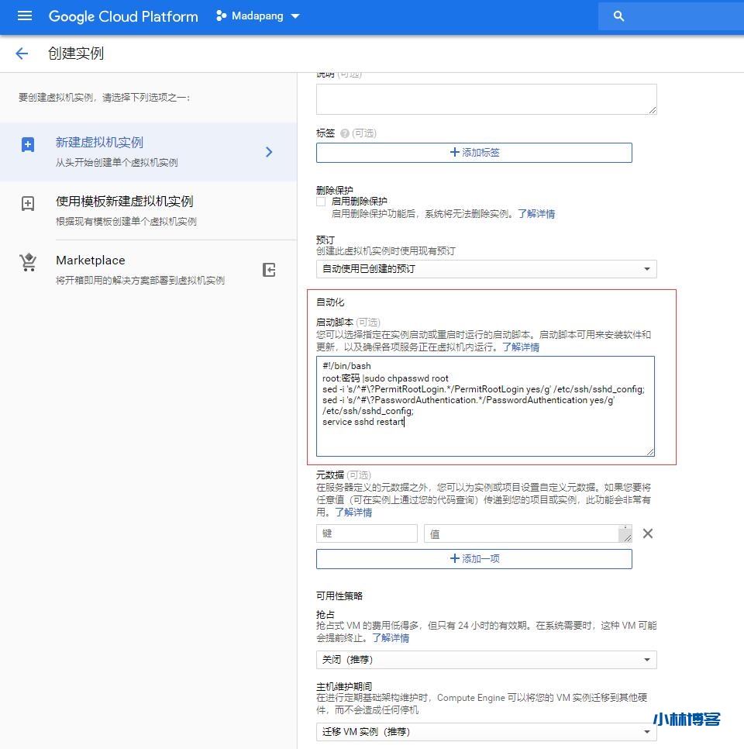Remove the metadata row with X icon
744x749 pixels.
(648, 533)
